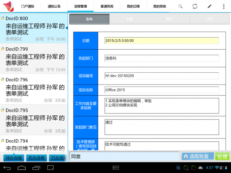Click the 选取批复 button
Screen dimensions: 231x173
pyautogui.click(x=197, y=156)
